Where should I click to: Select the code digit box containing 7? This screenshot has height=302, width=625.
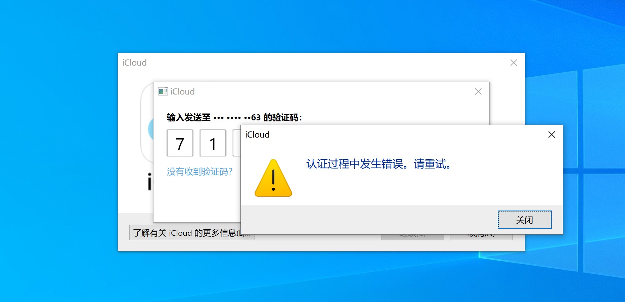click(180, 143)
